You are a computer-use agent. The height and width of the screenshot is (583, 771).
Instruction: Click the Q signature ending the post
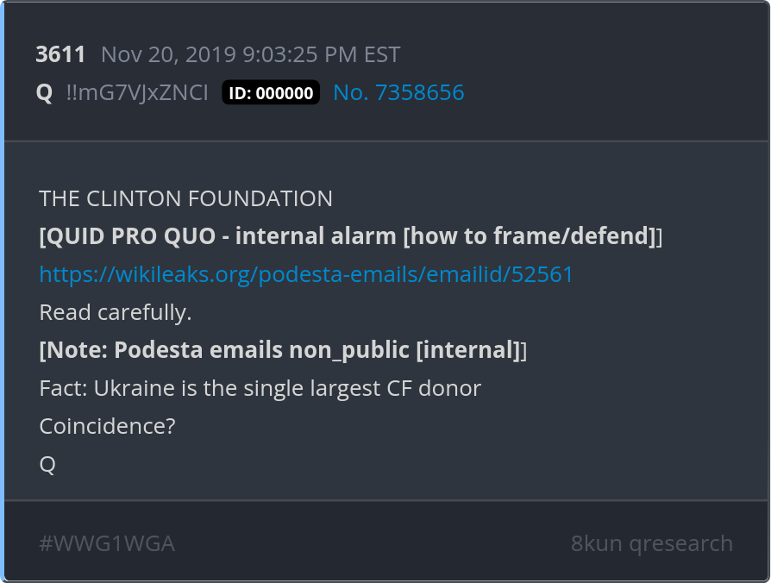tap(47, 465)
